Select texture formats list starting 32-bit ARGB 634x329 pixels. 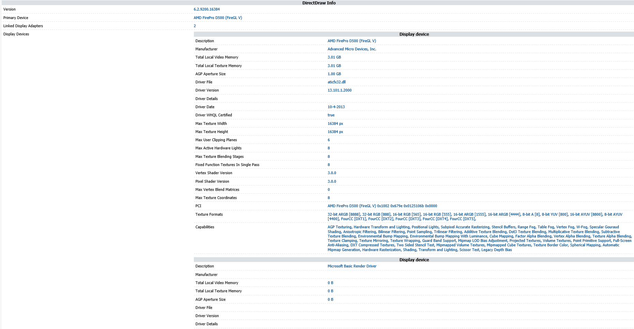pos(475,217)
